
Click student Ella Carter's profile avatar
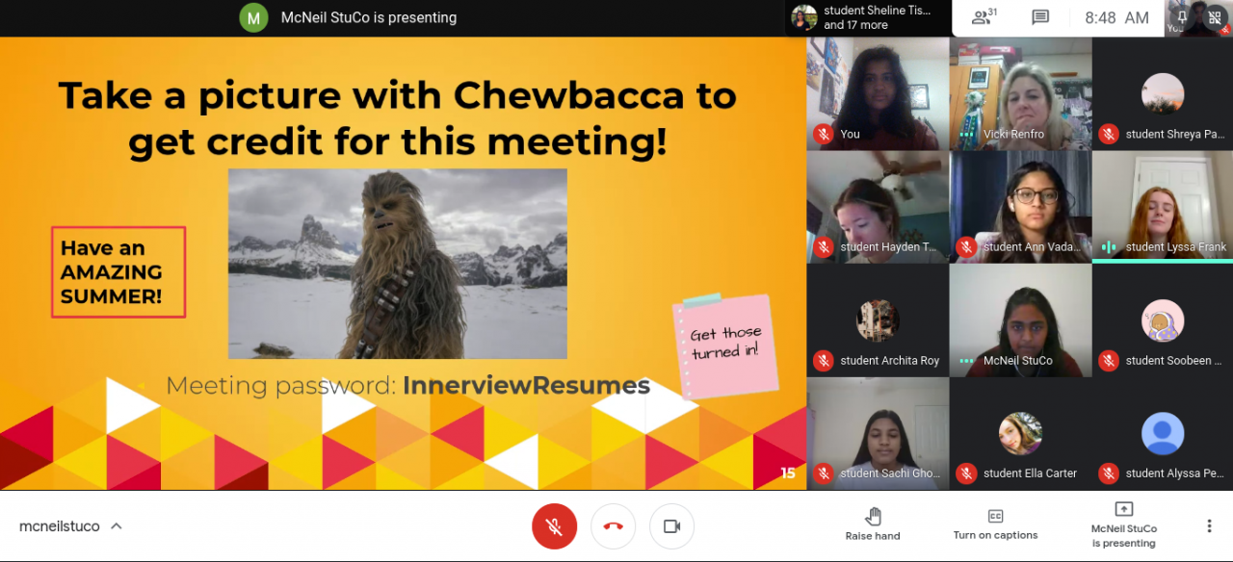pos(1020,434)
